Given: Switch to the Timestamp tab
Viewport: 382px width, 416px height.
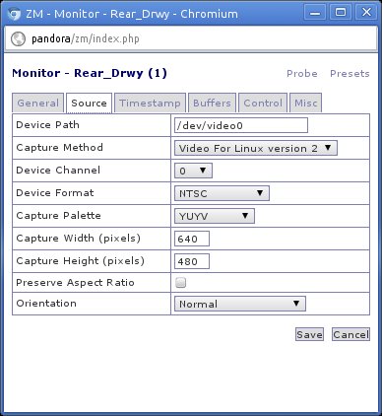Looking at the screenshot, I should (x=150, y=104).
